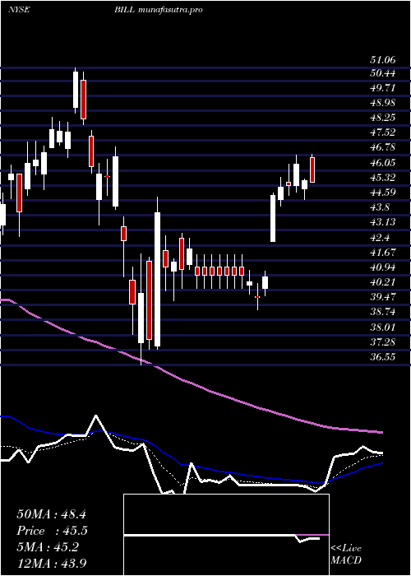Select the 47.52 price axis value
411x576 pixels.
pyautogui.click(x=383, y=132)
